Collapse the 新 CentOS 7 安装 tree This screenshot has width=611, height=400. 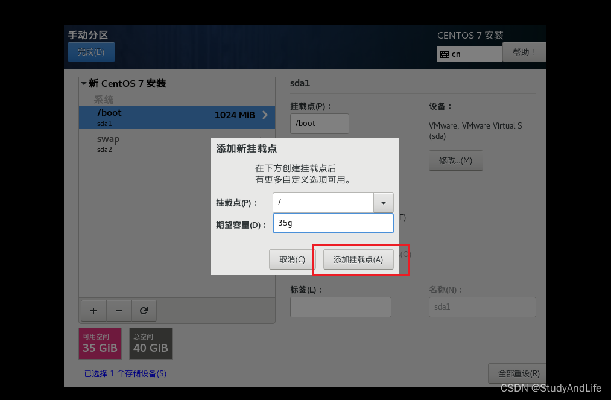[83, 83]
